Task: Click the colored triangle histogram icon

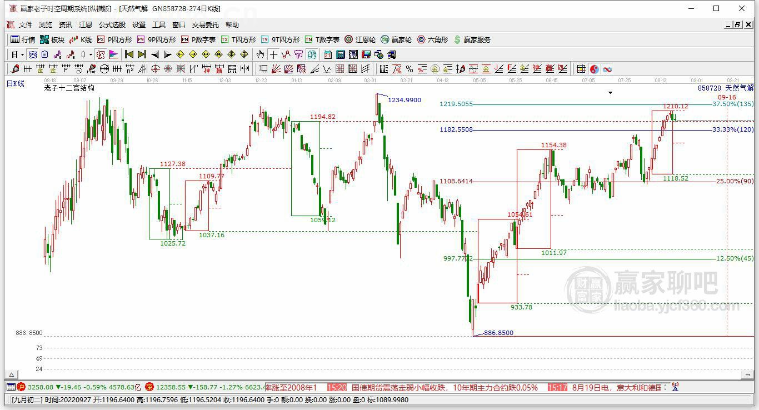Action: pos(113,54)
